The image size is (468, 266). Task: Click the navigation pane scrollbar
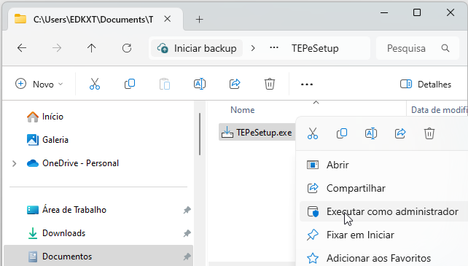coord(200,134)
